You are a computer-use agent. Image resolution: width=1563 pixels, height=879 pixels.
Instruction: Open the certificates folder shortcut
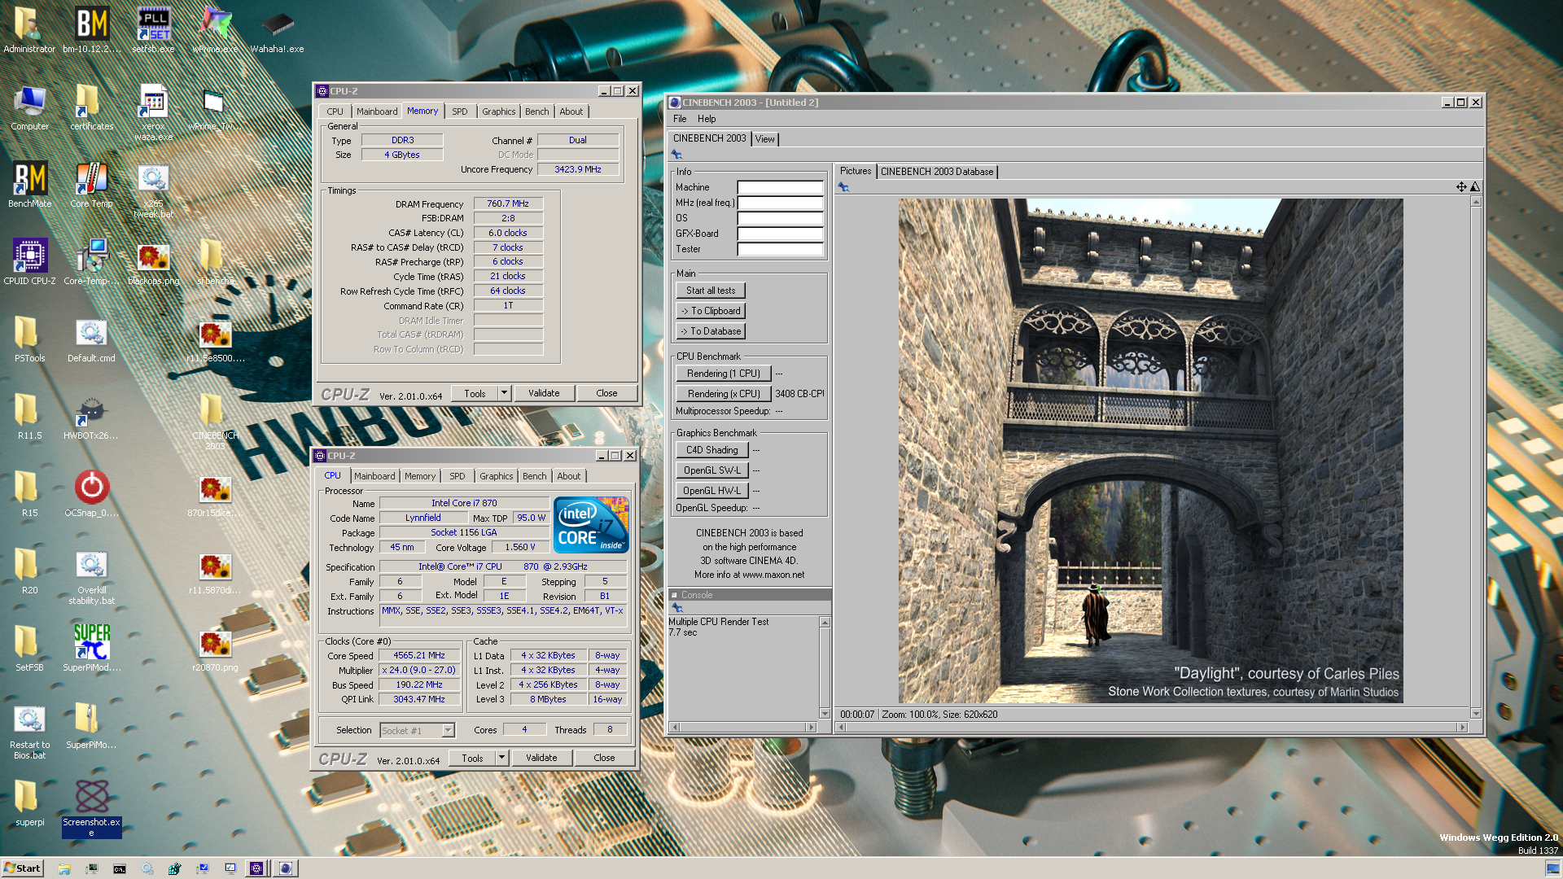(x=91, y=107)
